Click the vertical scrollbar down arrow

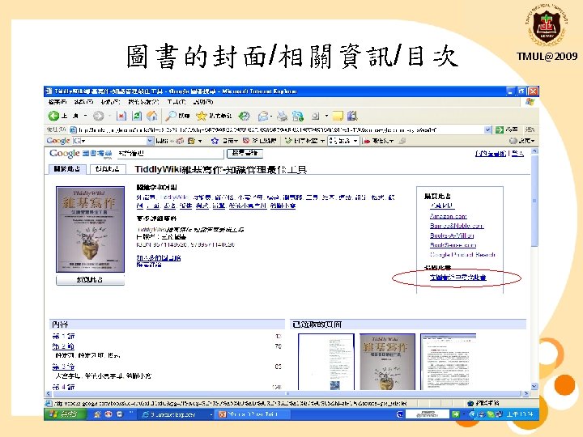coord(534,387)
